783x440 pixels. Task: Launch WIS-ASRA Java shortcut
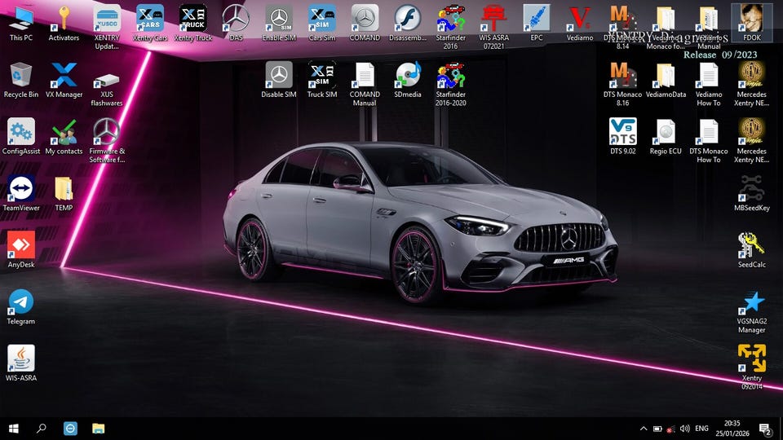[21, 363]
